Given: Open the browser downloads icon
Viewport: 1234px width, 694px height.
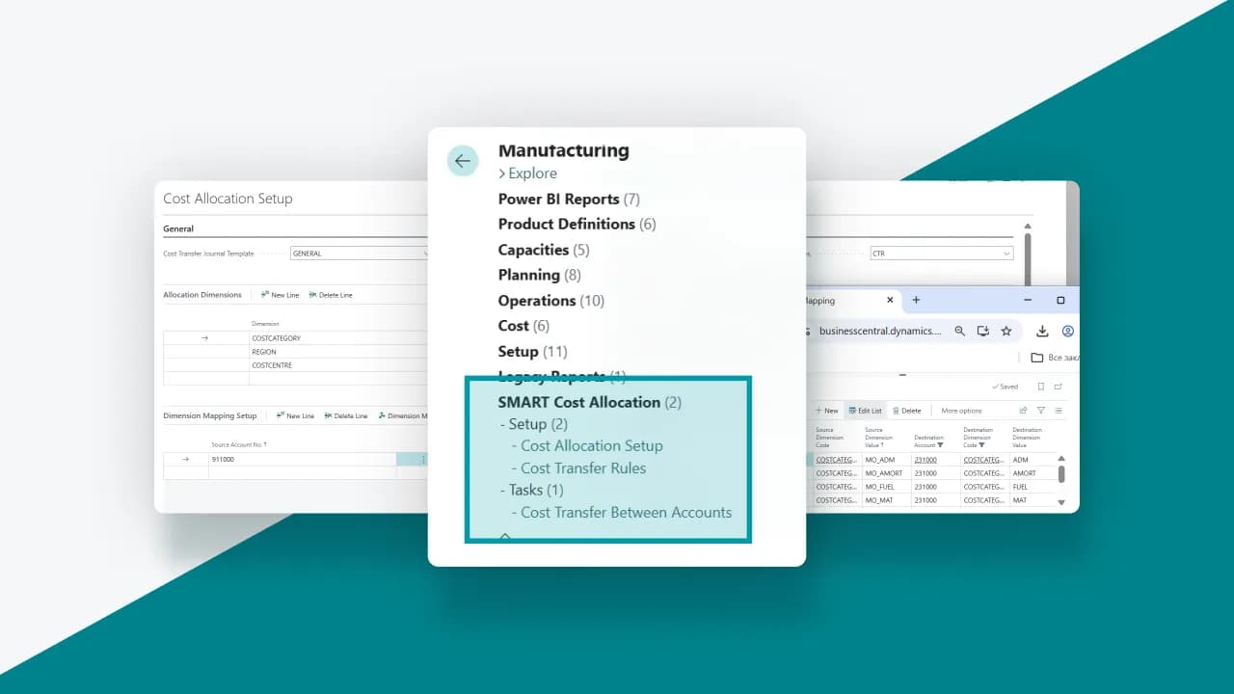Looking at the screenshot, I should (x=1042, y=331).
